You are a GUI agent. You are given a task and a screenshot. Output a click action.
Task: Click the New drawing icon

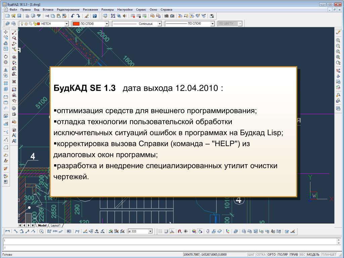(7, 16)
